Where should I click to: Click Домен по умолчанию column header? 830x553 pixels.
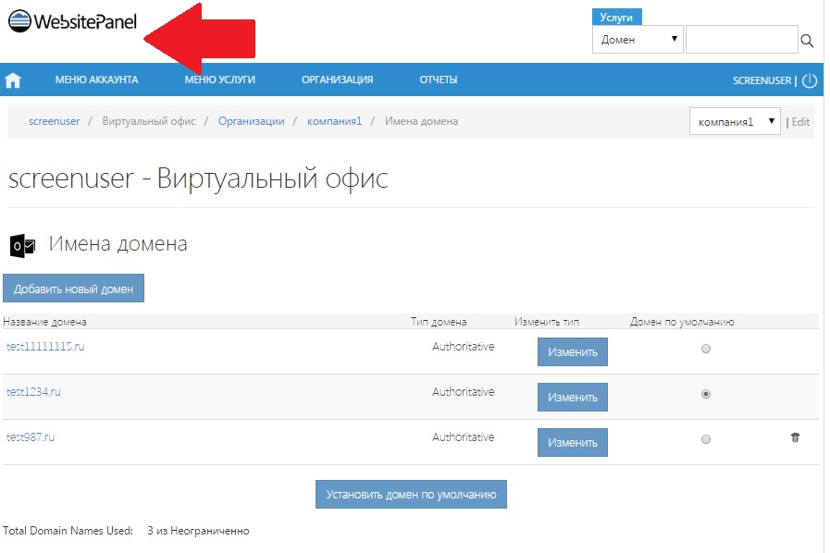point(682,322)
